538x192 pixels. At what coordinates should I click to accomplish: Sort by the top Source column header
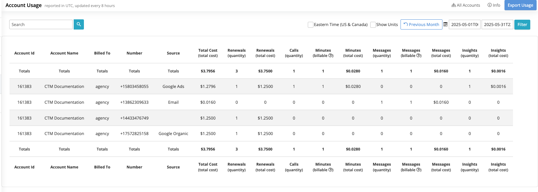click(173, 53)
